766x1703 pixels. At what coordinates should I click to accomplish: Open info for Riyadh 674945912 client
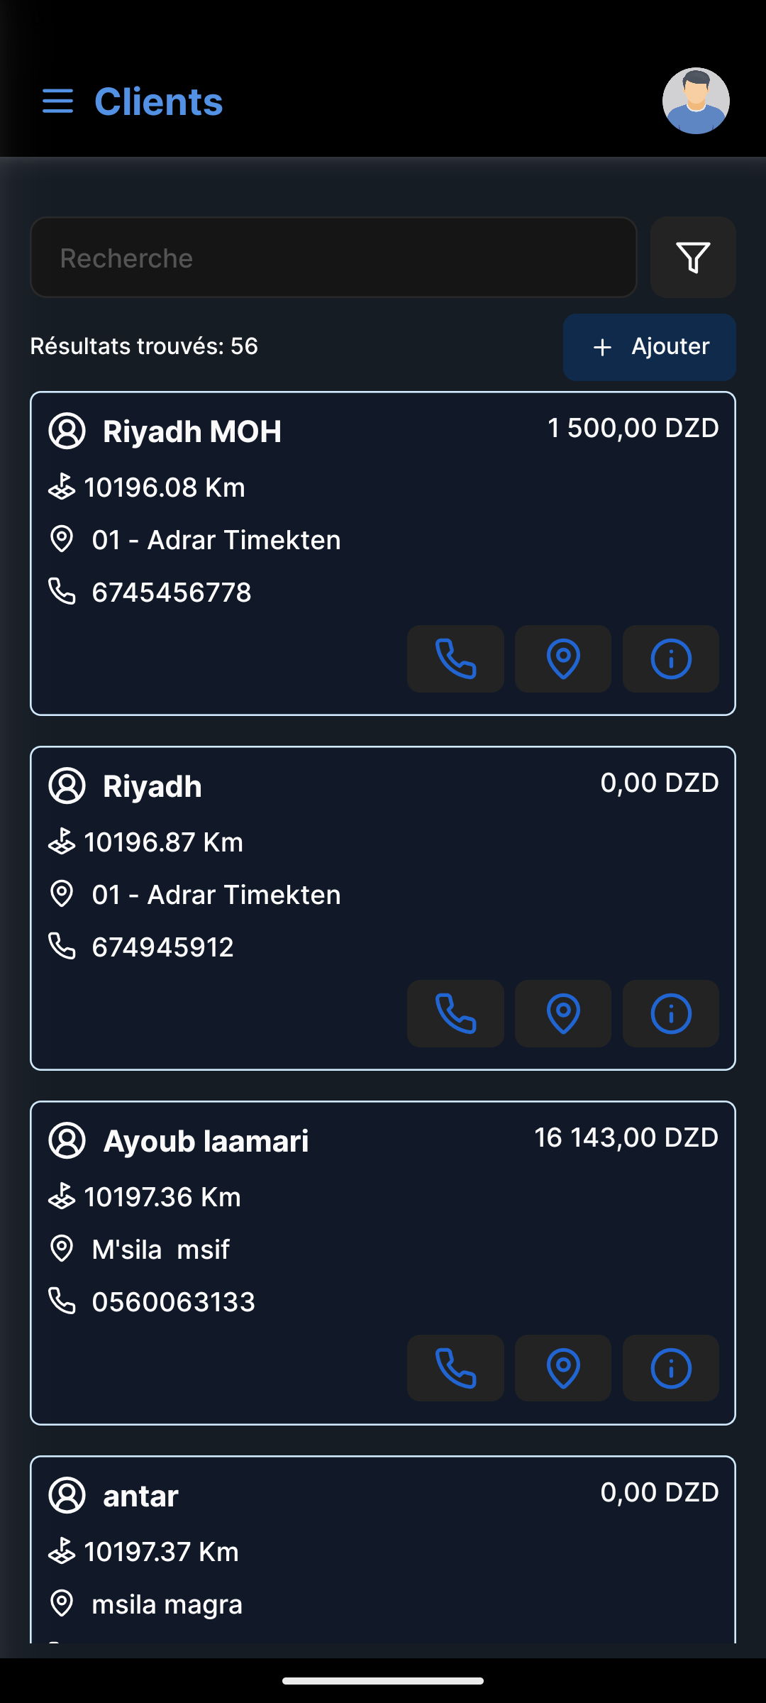click(x=670, y=1013)
